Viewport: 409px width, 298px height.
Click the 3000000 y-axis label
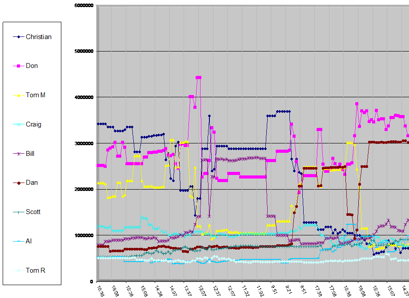coord(84,143)
